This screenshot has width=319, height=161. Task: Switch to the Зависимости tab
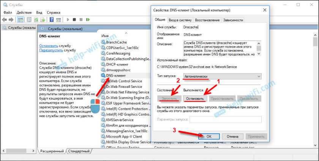pyautogui.click(x=233, y=20)
